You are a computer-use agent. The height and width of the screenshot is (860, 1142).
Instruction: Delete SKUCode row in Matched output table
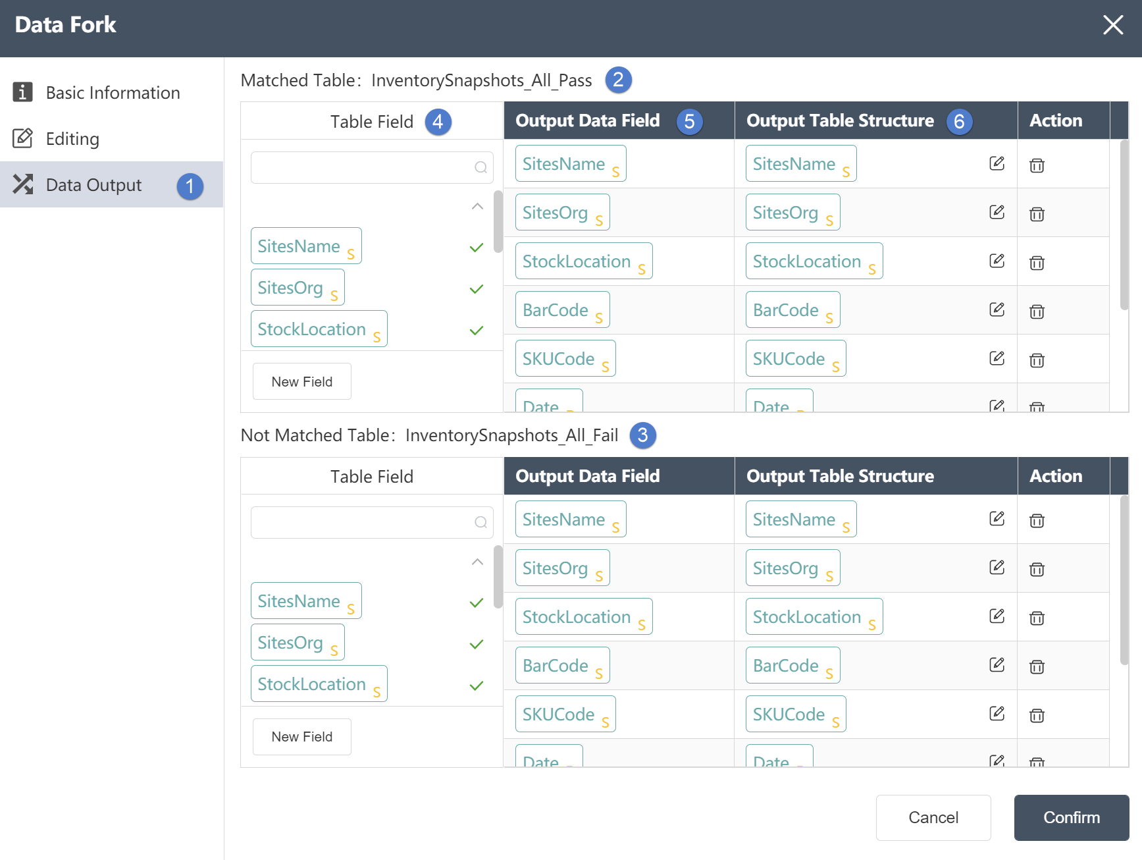click(1037, 360)
